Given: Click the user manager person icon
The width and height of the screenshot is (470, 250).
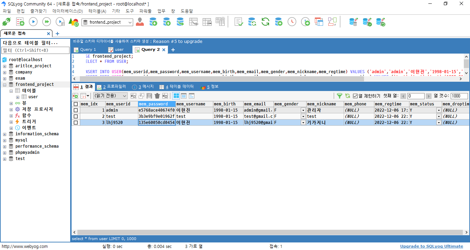Looking at the screenshot, I should pyautogui.click(x=140, y=22).
